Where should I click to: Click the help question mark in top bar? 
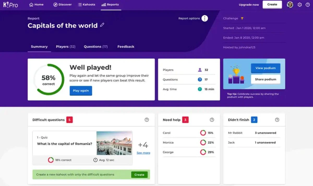308,5
